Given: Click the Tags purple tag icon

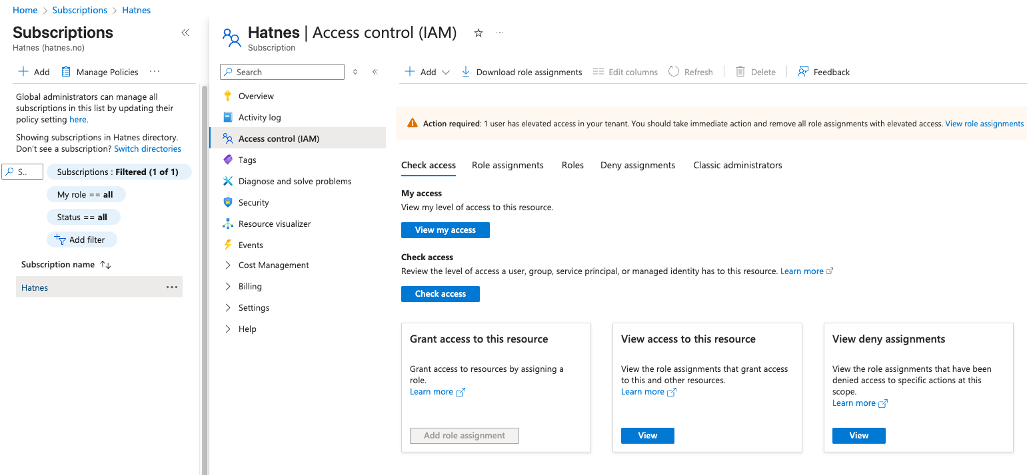Looking at the screenshot, I should pyautogui.click(x=228, y=160).
